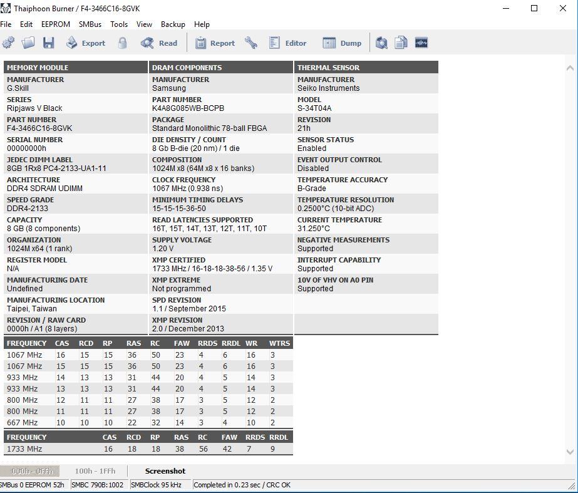Click the gears settings icon in toolbar
Image resolution: width=578 pixels, height=493 pixels.
point(9,43)
